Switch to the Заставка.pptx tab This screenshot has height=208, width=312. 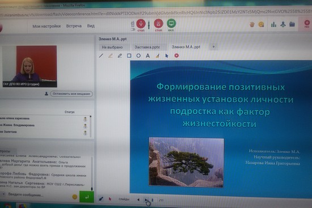coord(147,47)
